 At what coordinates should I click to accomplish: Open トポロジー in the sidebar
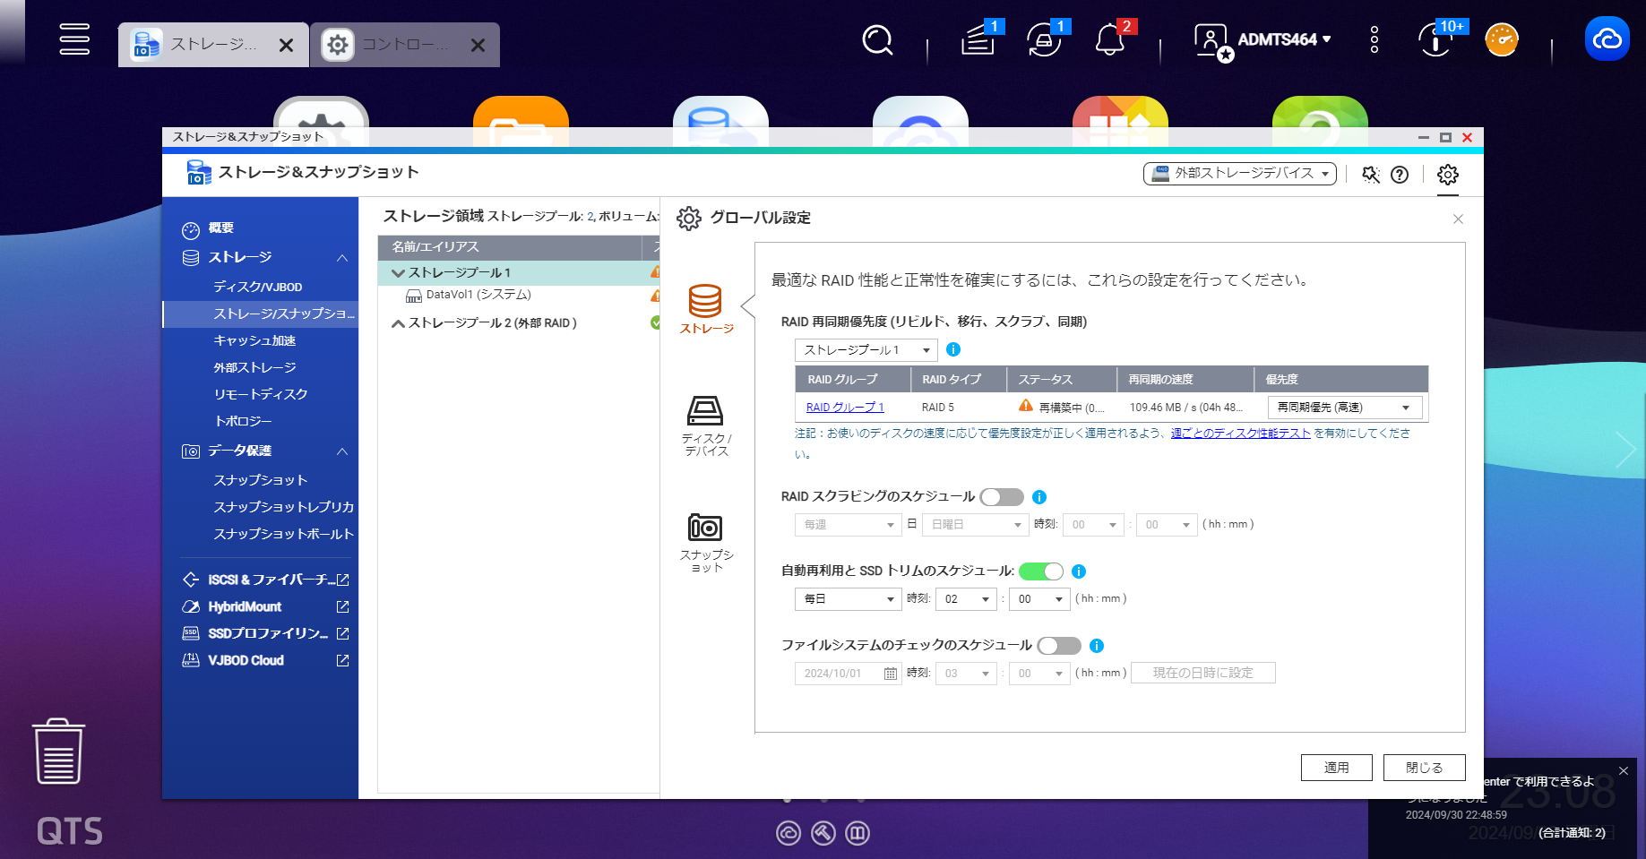click(x=243, y=421)
